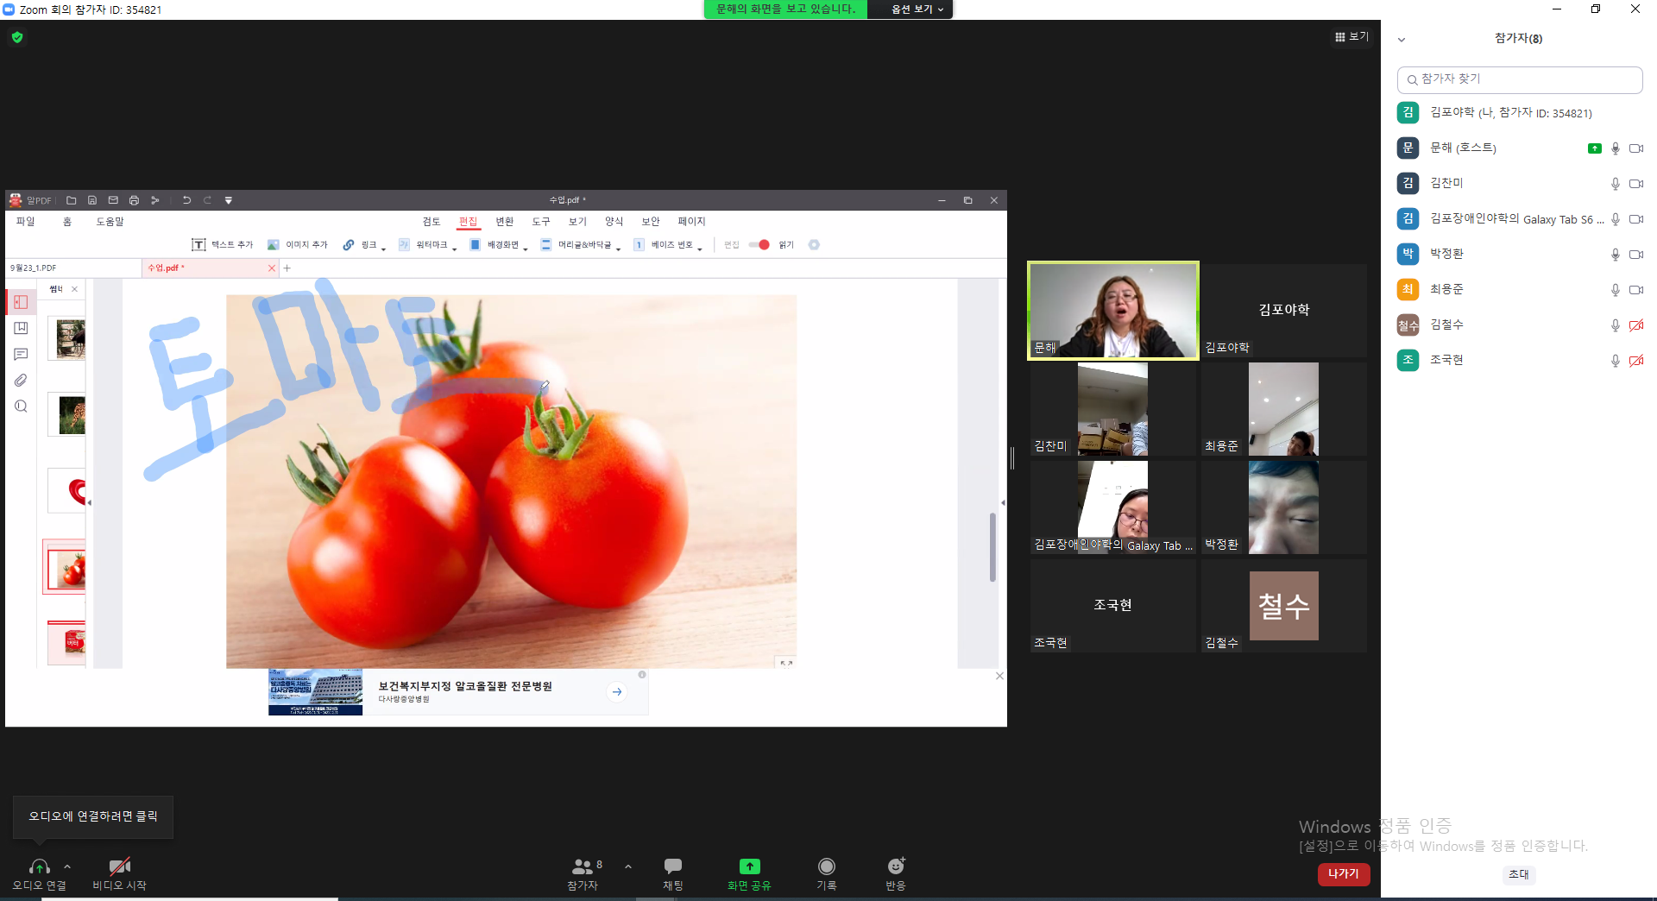Expand the audio options arrow next to 오디오 연결
Viewport: 1657px width, 901px height.
[x=67, y=866]
